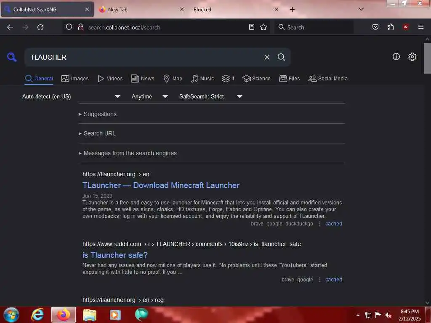The image size is (431, 323).
Task: Reload the current page
Action: pos(40,27)
